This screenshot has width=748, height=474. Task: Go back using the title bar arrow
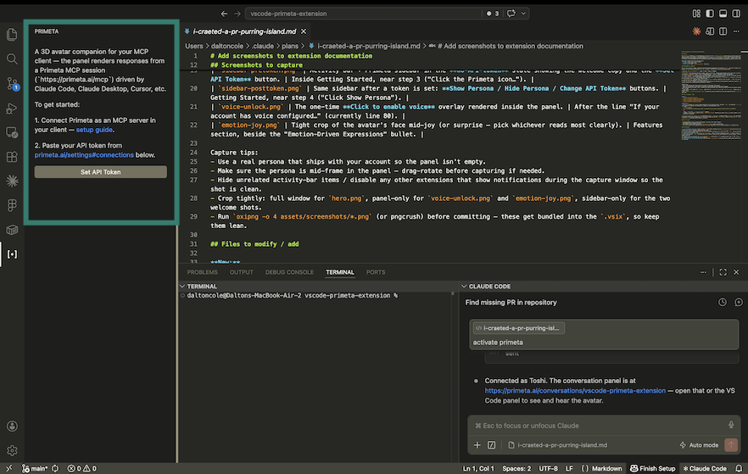(x=224, y=14)
